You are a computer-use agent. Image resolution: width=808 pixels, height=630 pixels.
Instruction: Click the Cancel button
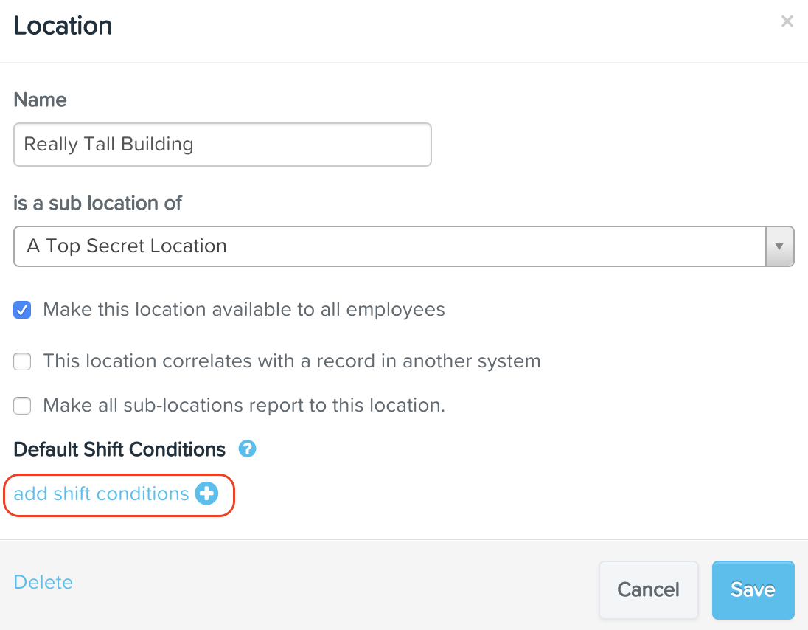(648, 589)
